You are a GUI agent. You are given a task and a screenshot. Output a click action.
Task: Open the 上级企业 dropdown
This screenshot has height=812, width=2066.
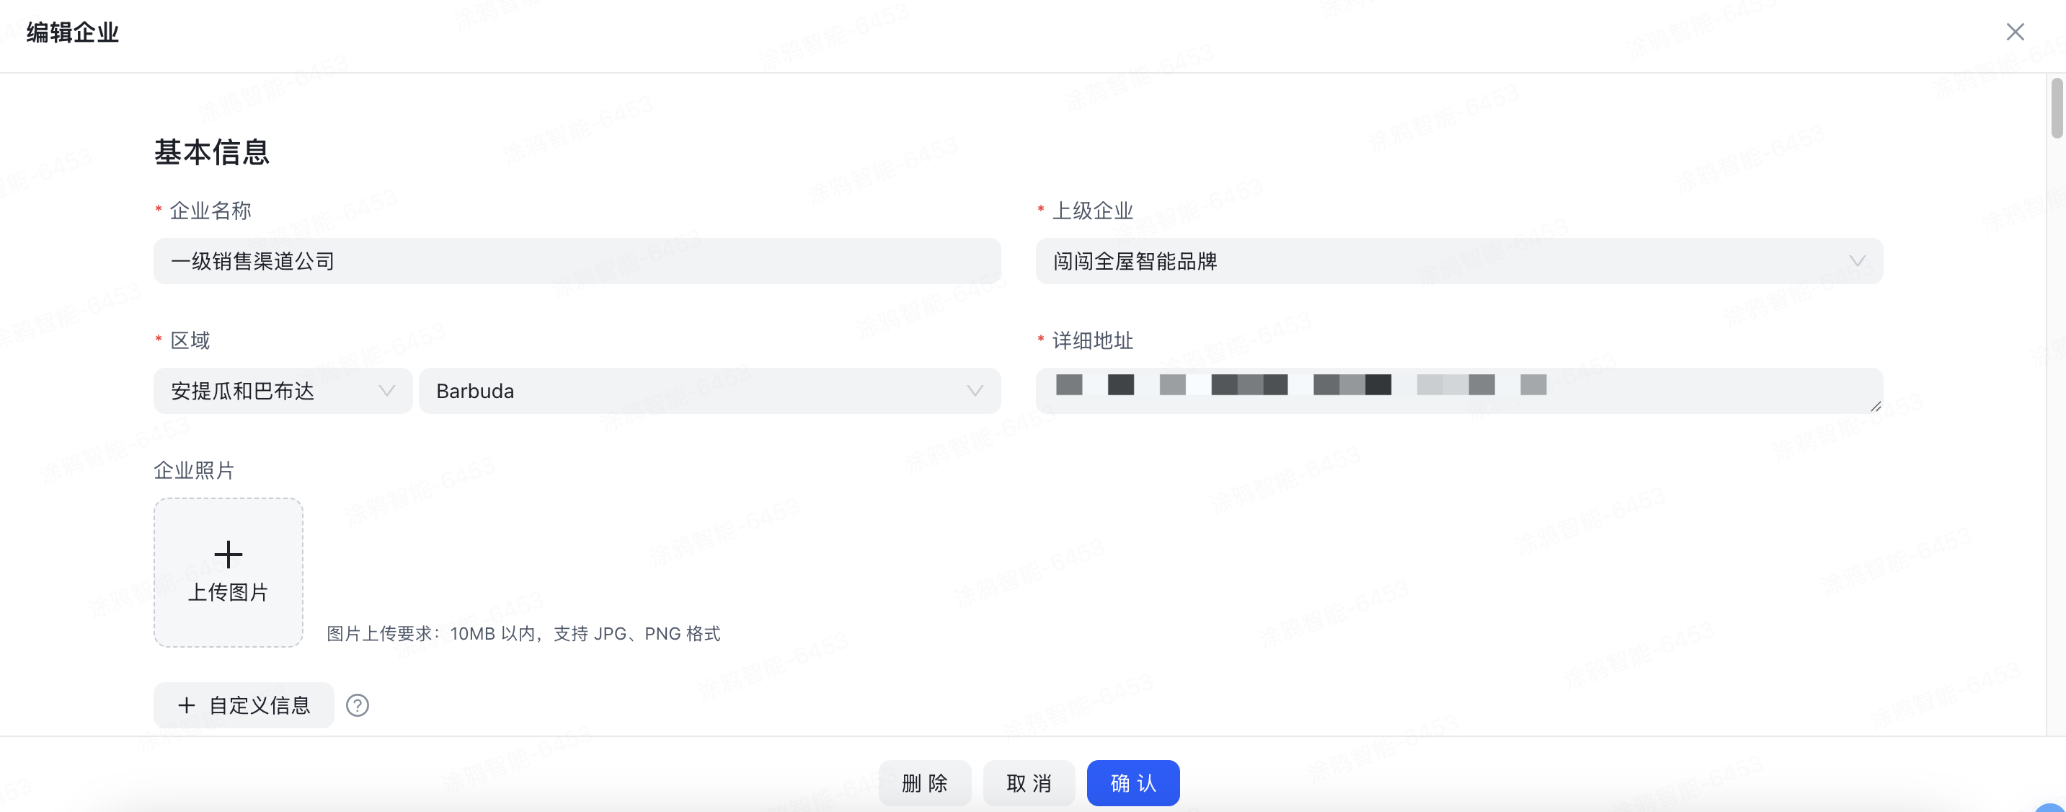(x=1460, y=262)
